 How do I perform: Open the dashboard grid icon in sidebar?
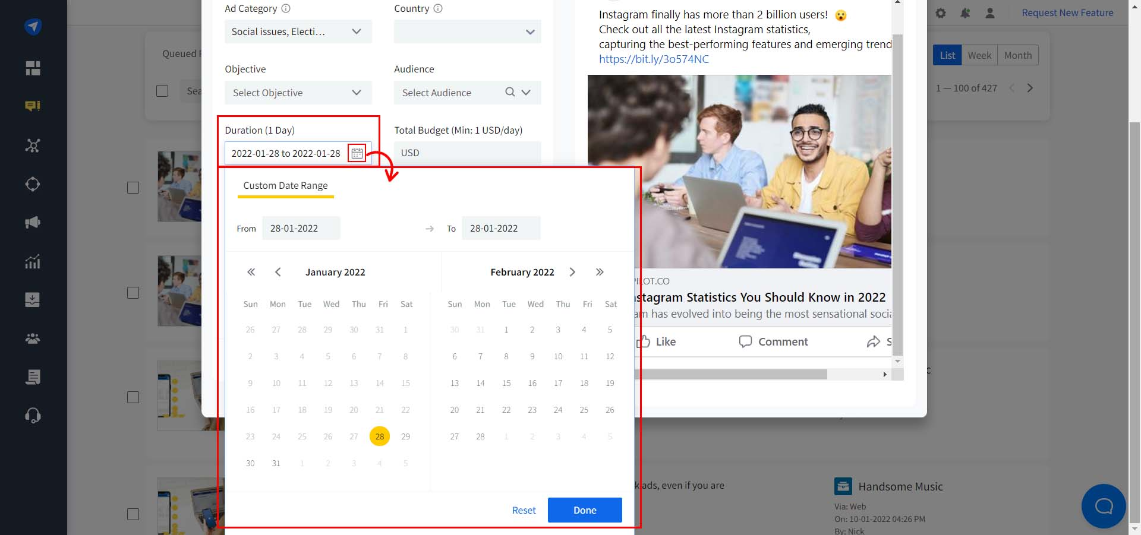pyautogui.click(x=33, y=68)
